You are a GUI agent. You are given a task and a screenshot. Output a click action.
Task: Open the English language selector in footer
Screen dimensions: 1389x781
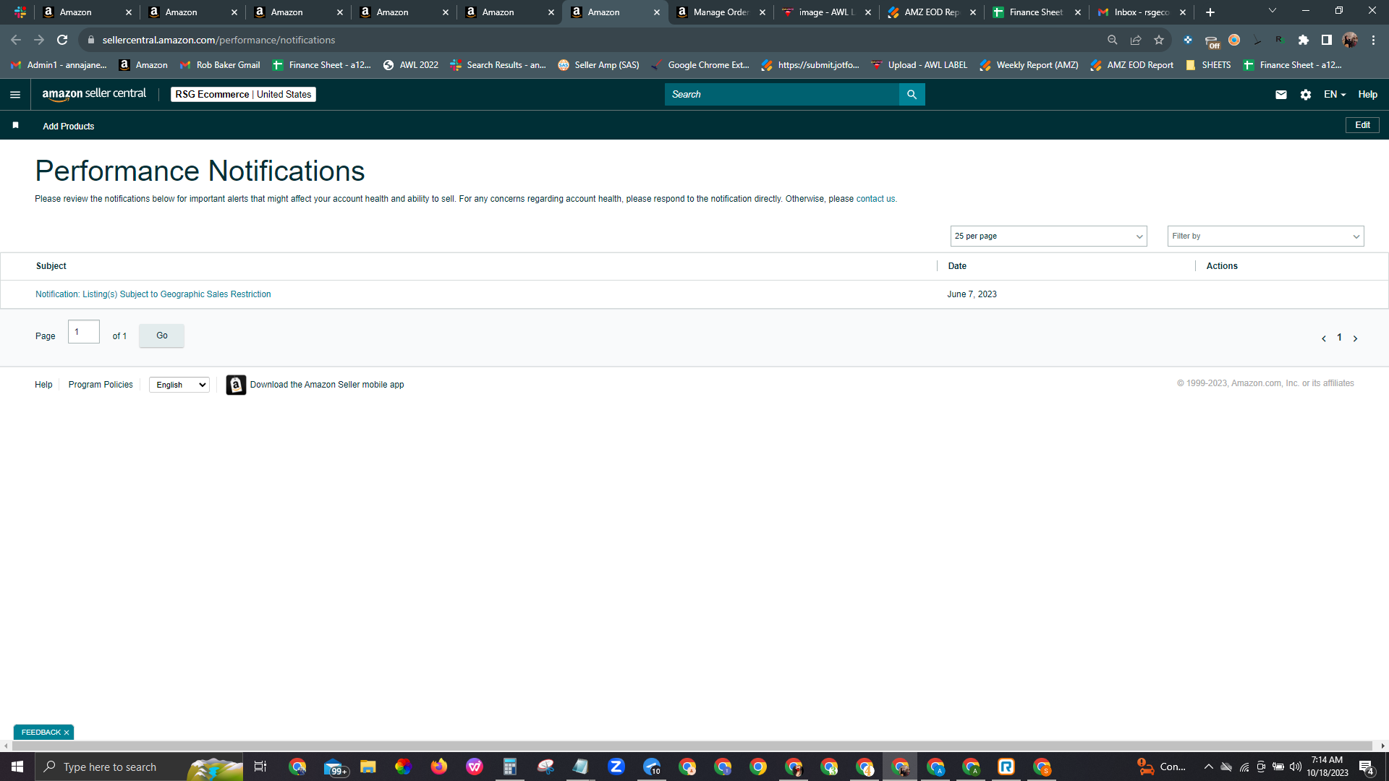tap(179, 385)
